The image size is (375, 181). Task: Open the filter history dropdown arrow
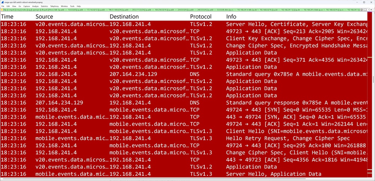369,10
